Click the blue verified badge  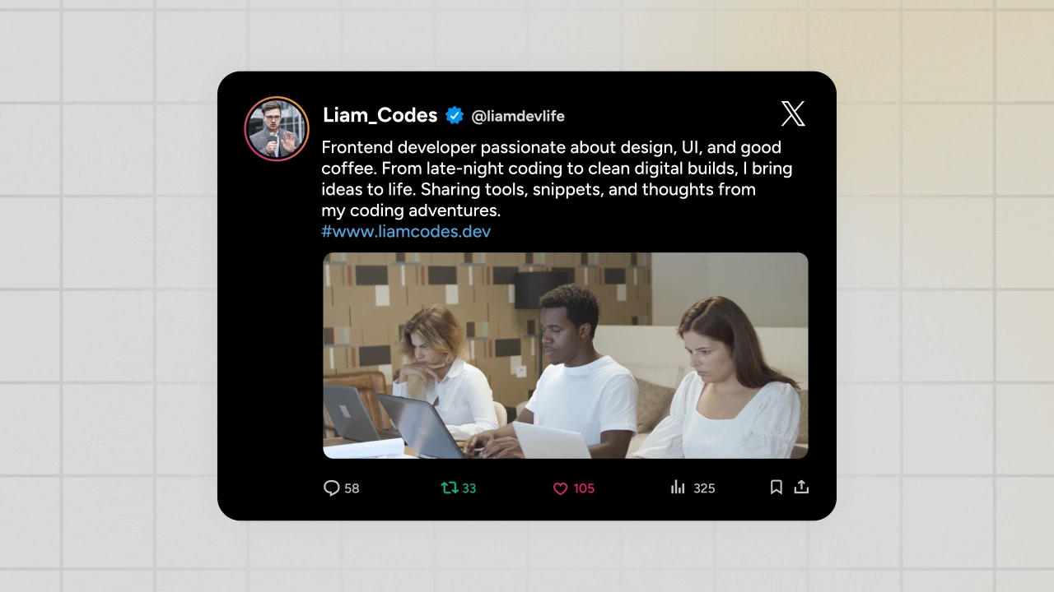tap(455, 116)
